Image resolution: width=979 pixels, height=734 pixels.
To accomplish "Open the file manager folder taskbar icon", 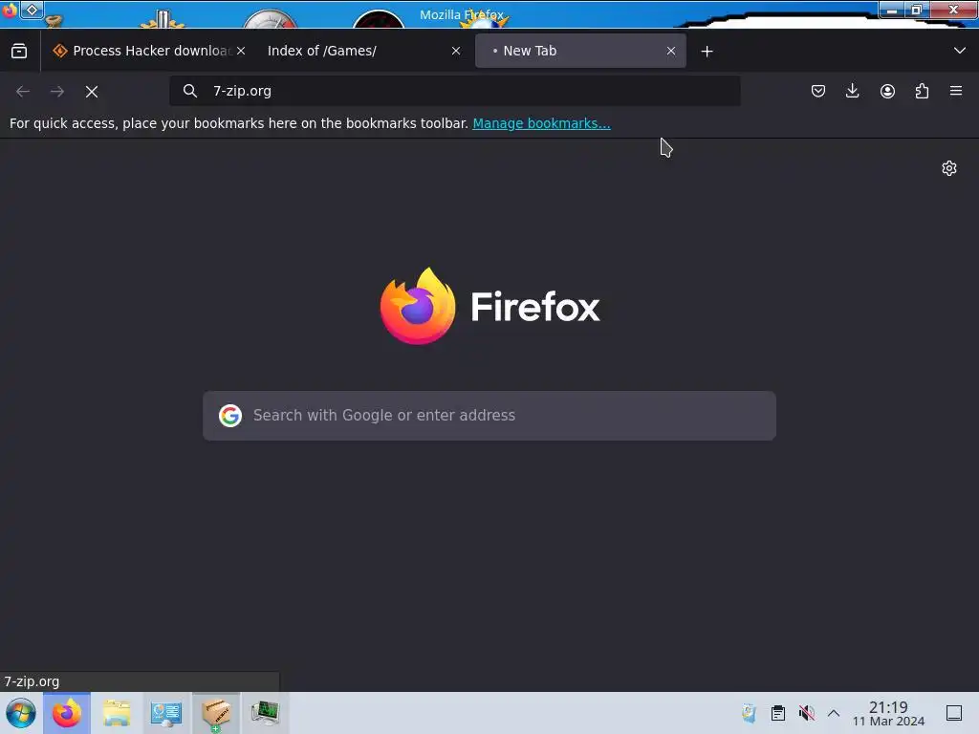I will click(x=116, y=713).
